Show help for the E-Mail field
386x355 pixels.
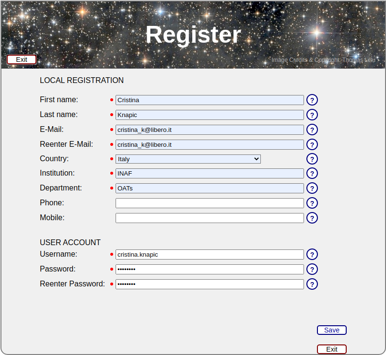(312, 130)
